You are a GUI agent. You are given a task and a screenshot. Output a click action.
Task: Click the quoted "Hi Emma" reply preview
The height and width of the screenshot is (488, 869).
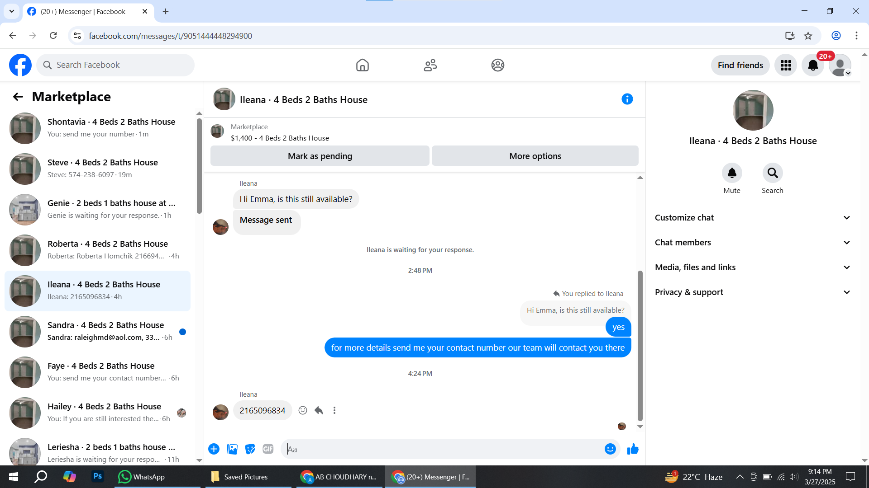point(575,310)
